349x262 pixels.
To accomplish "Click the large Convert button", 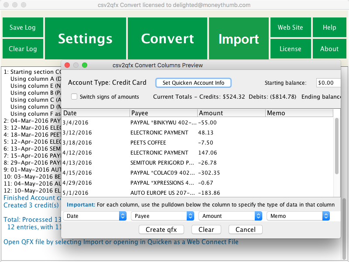I will (168, 38).
